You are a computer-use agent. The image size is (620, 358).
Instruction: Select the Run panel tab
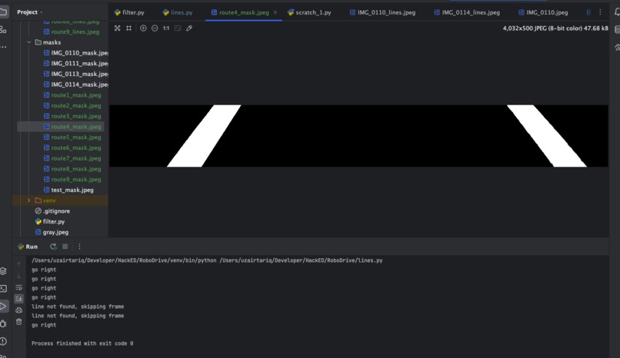point(28,247)
